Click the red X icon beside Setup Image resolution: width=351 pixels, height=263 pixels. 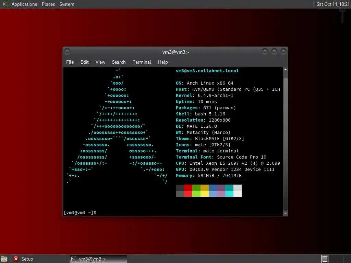(x=16, y=259)
